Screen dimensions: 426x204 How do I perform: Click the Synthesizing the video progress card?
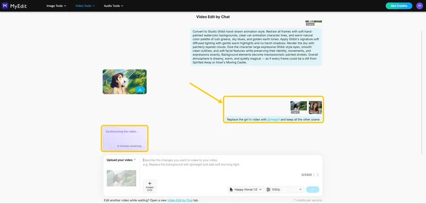coord(125,138)
